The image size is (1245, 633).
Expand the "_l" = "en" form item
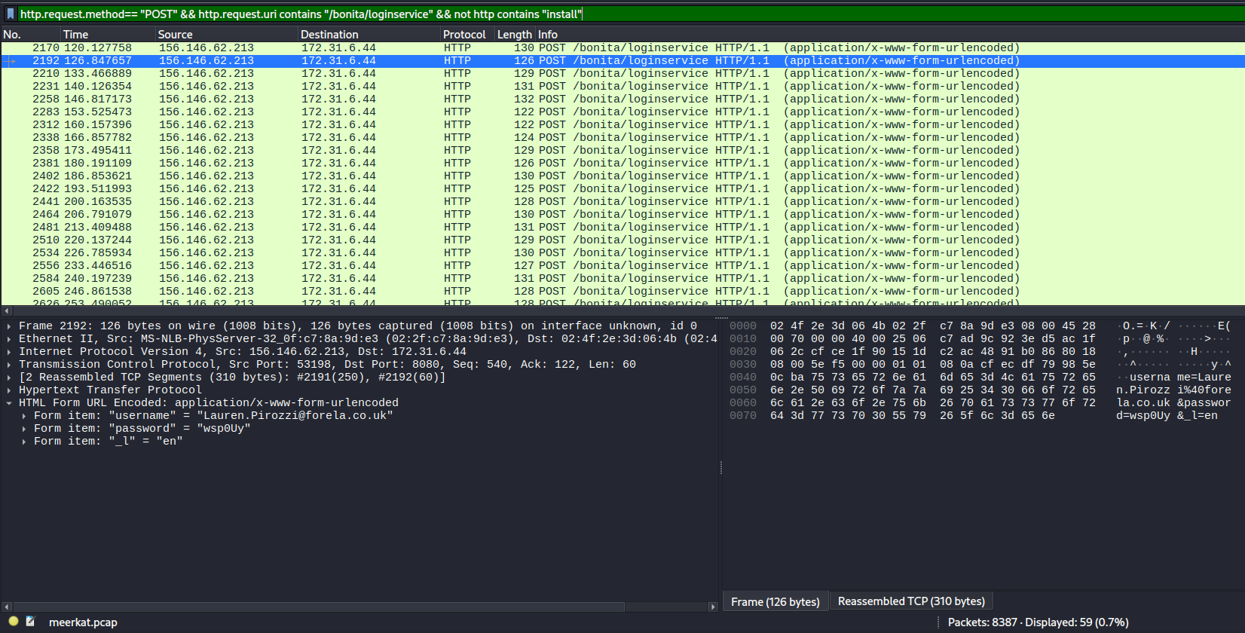(x=24, y=442)
